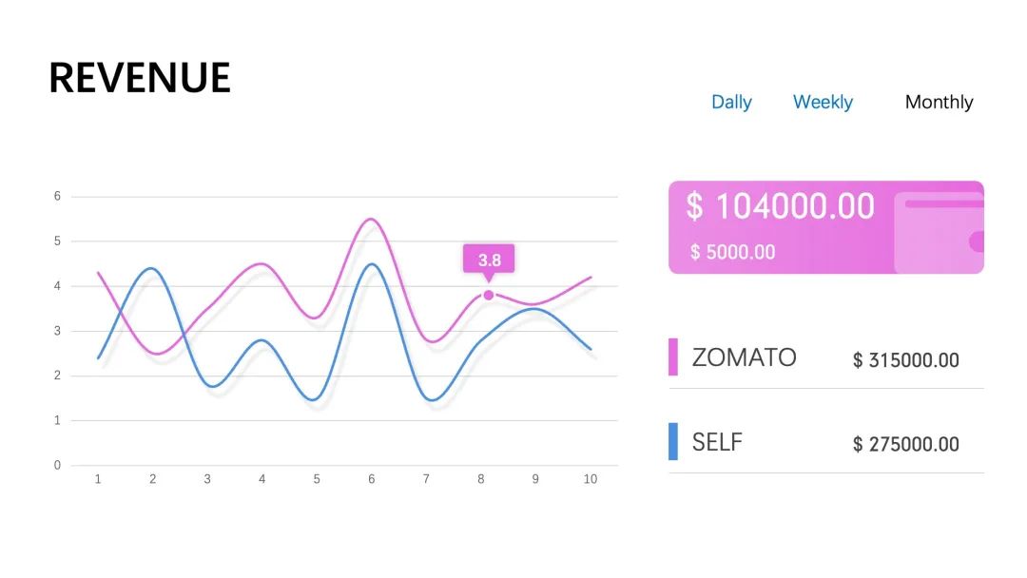This screenshot has width=1027, height=578.
Task: Click the $ 275000.00 SELF amount
Action: pyautogui.click(x=905, y=444)
